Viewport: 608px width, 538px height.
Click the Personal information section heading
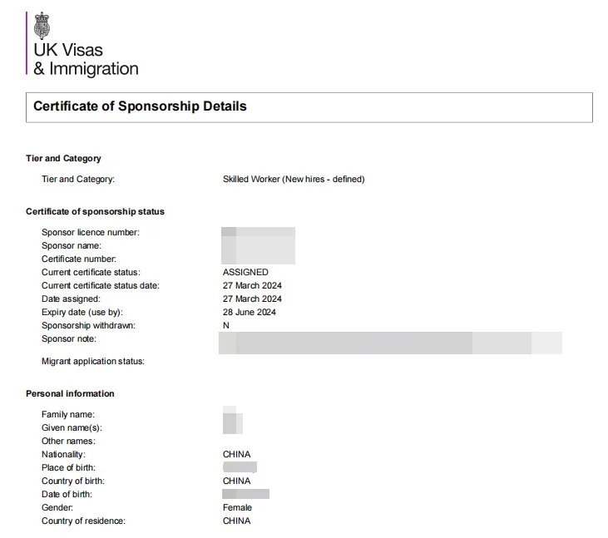(x=70, y=393)
